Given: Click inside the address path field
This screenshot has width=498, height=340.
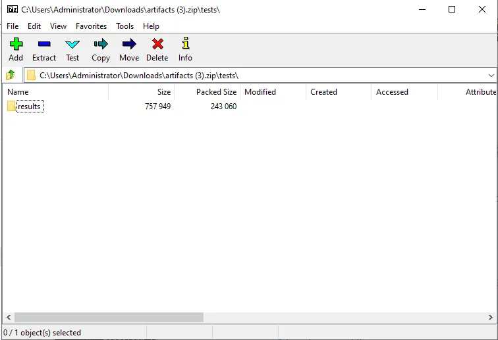Looking at the screenshot, I should point(263,76).
